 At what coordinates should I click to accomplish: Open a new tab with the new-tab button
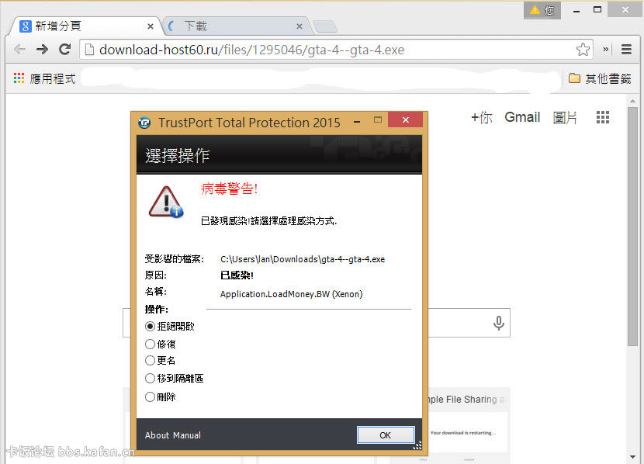(x=325, y=26)
